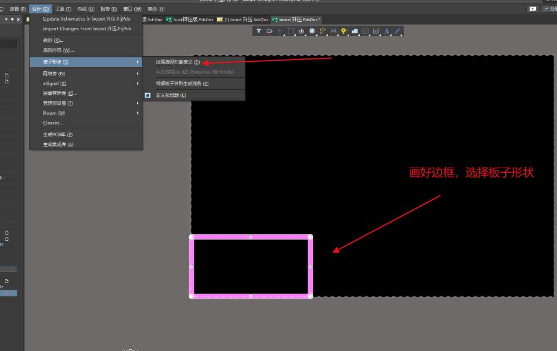Open the left panel dropdown arrow
The height and width of the screenshot is (351, 557).
(x=6, y=19)
